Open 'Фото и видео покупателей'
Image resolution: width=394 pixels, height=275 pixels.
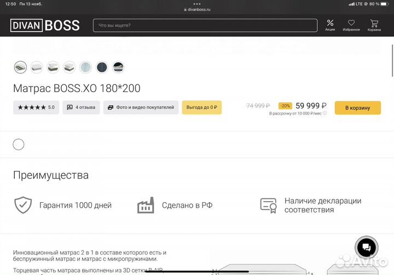tap(141, 107)
